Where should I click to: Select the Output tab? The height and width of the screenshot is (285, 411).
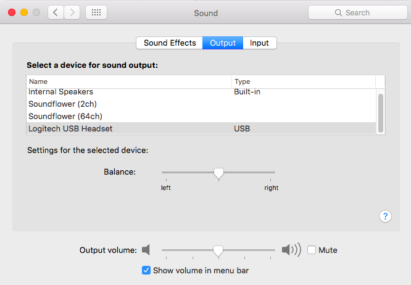coord(223,43)
